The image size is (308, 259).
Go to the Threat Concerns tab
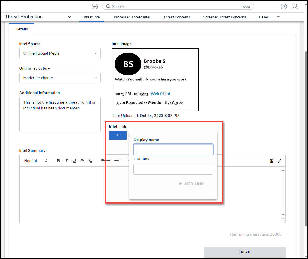(x=177, y=17)
